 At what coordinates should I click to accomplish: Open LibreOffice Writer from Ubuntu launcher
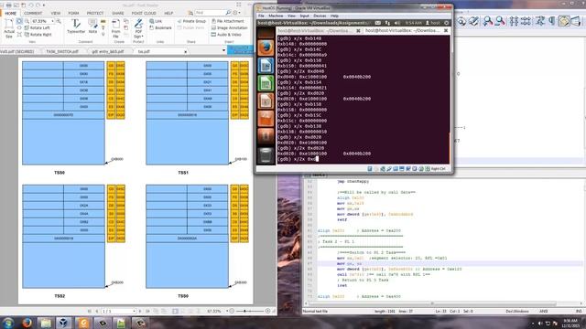coord(266,66)
